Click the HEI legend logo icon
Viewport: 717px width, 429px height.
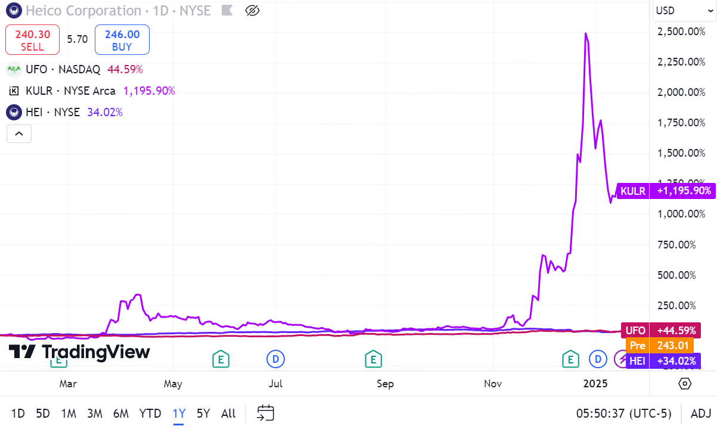14,112
